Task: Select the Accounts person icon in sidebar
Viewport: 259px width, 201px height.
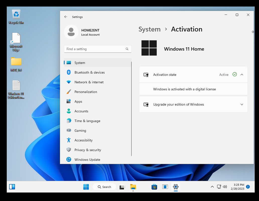Action: [69, 111]
